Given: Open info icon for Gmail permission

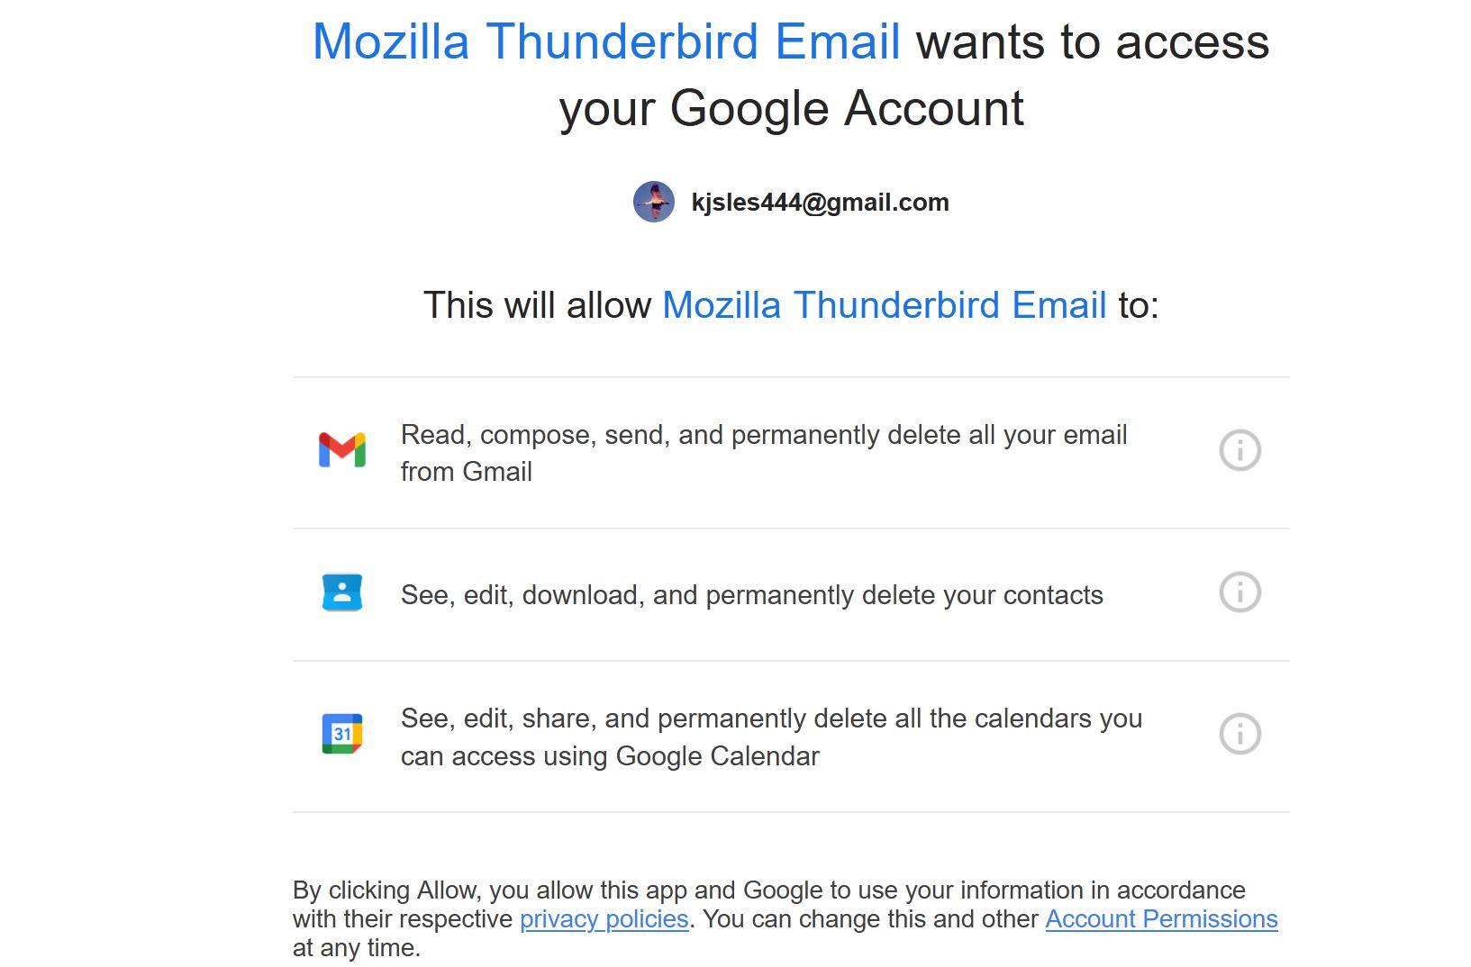Looking at the screenshot, I should tap(1239, 450).
